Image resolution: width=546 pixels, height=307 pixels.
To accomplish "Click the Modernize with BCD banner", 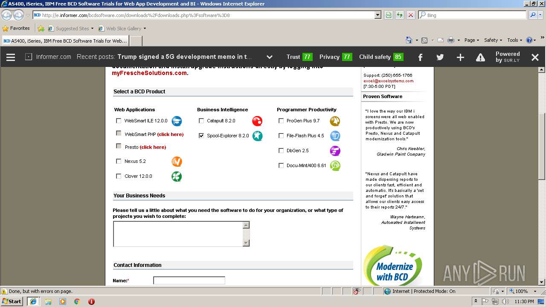I will tap(393, 265).
